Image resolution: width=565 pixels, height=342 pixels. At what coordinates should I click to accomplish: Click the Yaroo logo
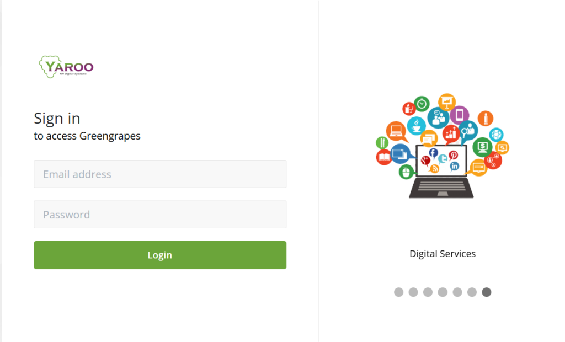66,67
